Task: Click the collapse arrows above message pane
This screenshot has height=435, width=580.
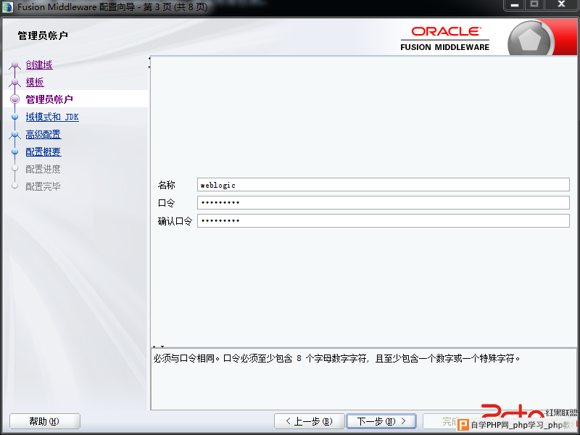Action: tap(159, 347)
